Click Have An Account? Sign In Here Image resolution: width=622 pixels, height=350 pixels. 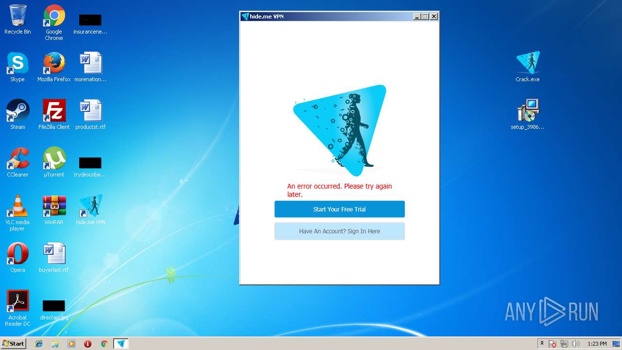point(339,231)
